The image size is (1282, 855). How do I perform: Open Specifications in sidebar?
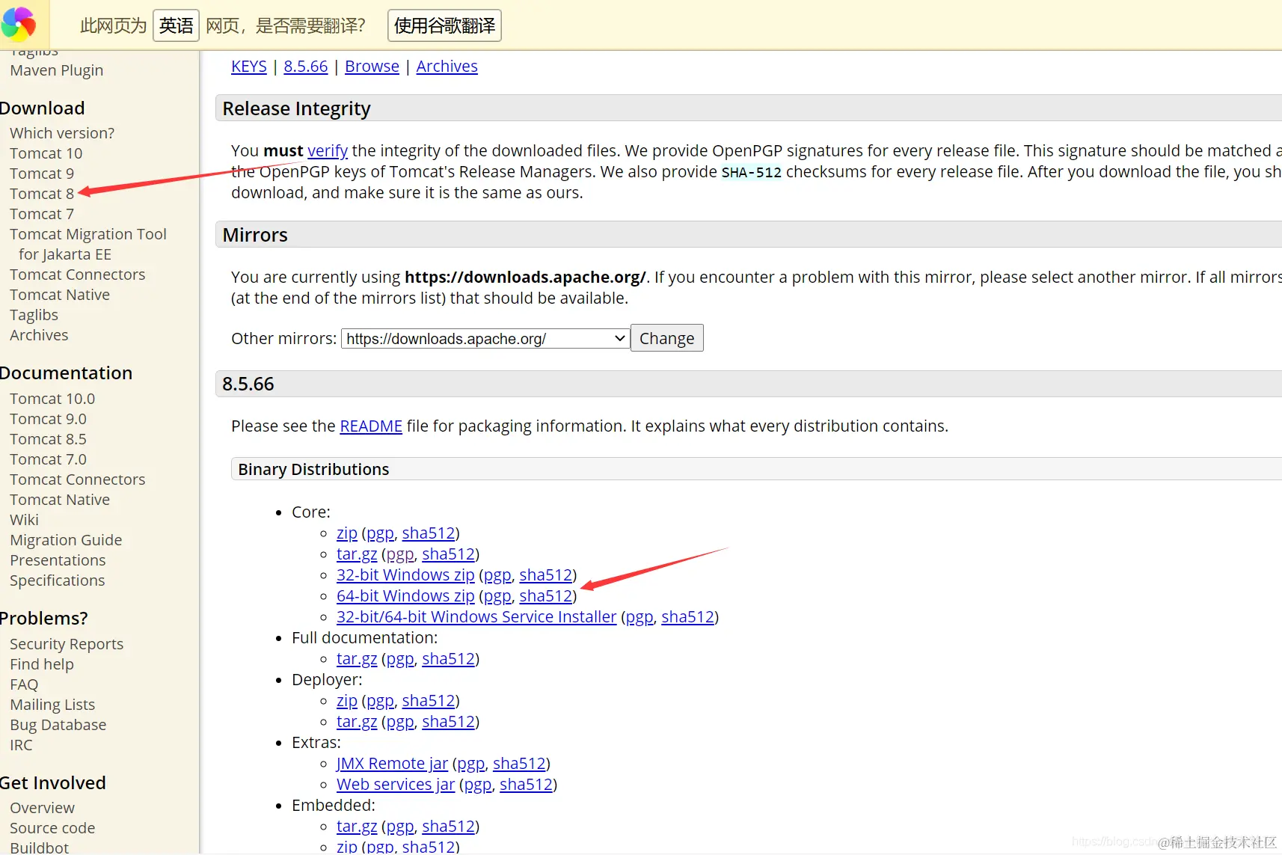(58, 580)
